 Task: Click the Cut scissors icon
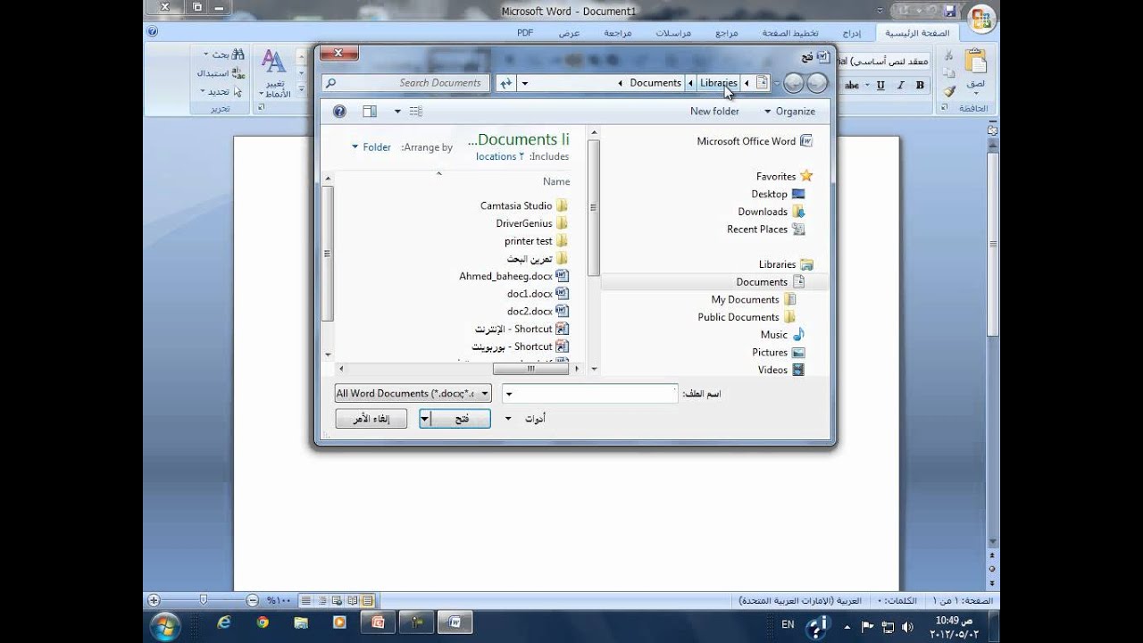949,57
